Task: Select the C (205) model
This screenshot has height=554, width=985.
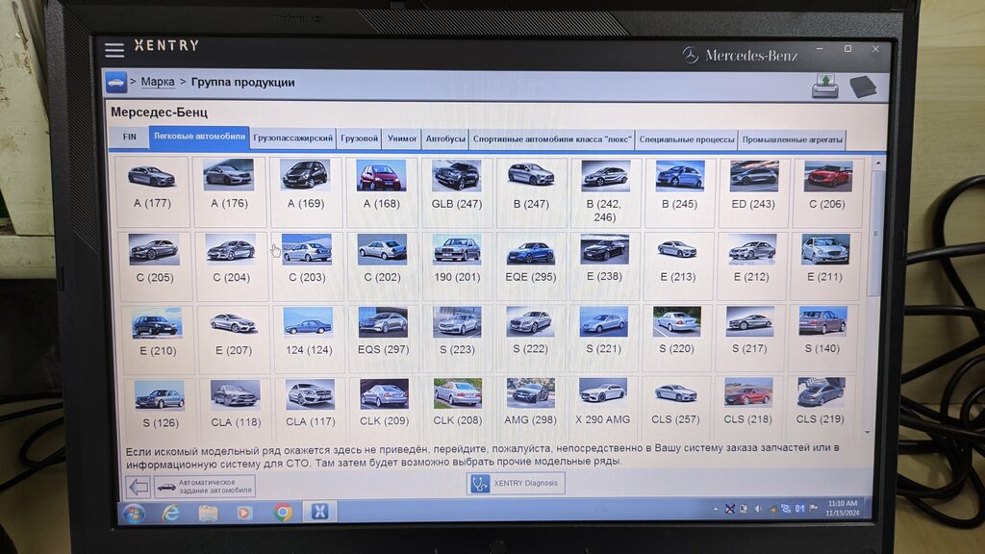Action: (155, 265)
